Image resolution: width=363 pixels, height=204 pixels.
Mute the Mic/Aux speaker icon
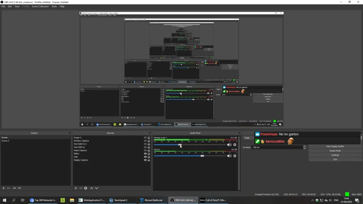(229, 156)
